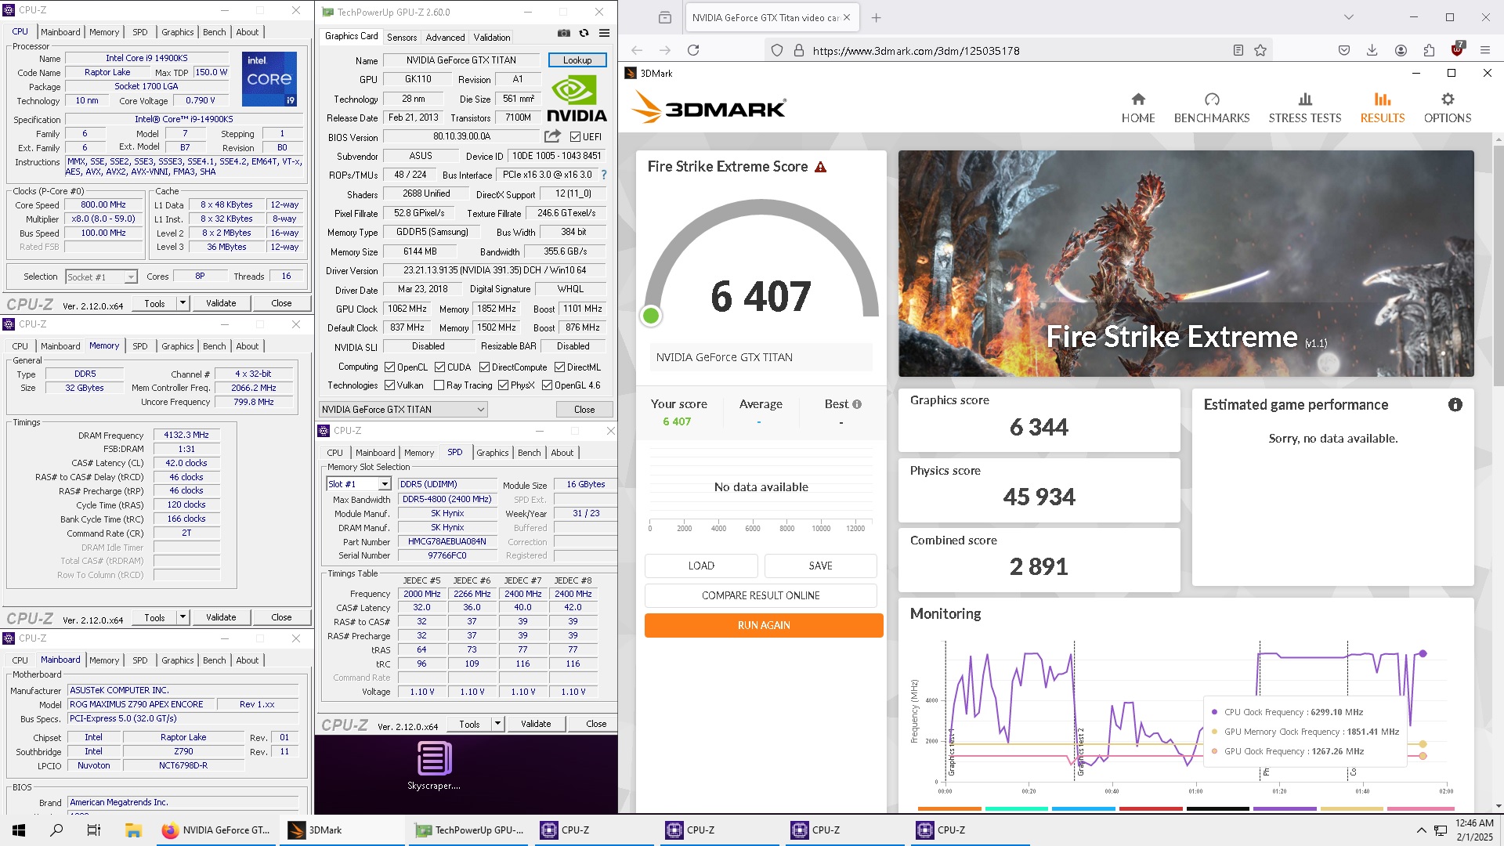This screenshot has width=1504, height=846.
Task: Toggle CUDA checkbox
Action: (439, 367)
